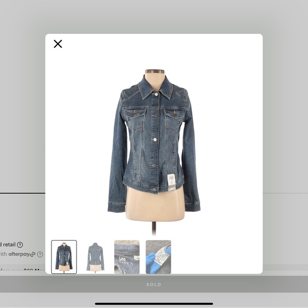The height and width of the screenshot is (308, 308).
Task: Select the front view jacket thumbnail
Action: (64, 257)
